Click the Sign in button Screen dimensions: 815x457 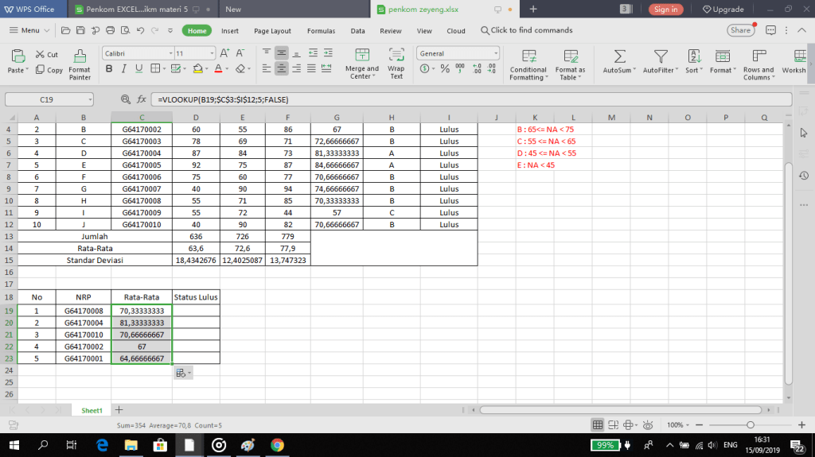665,10
